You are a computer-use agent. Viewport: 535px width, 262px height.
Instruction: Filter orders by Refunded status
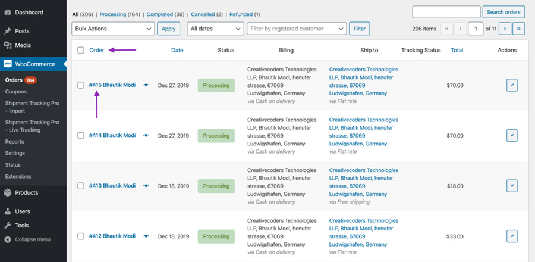pos(241,15)
